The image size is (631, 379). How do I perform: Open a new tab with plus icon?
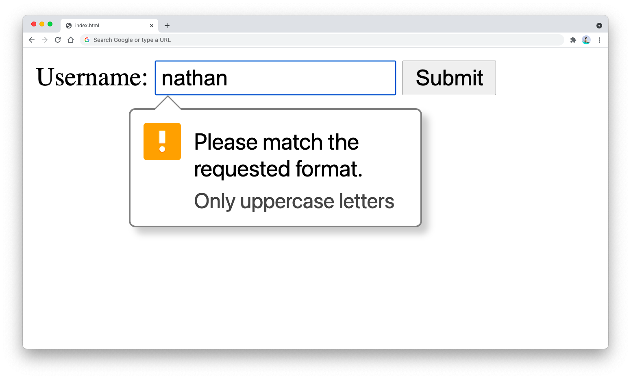click(167, 26)
